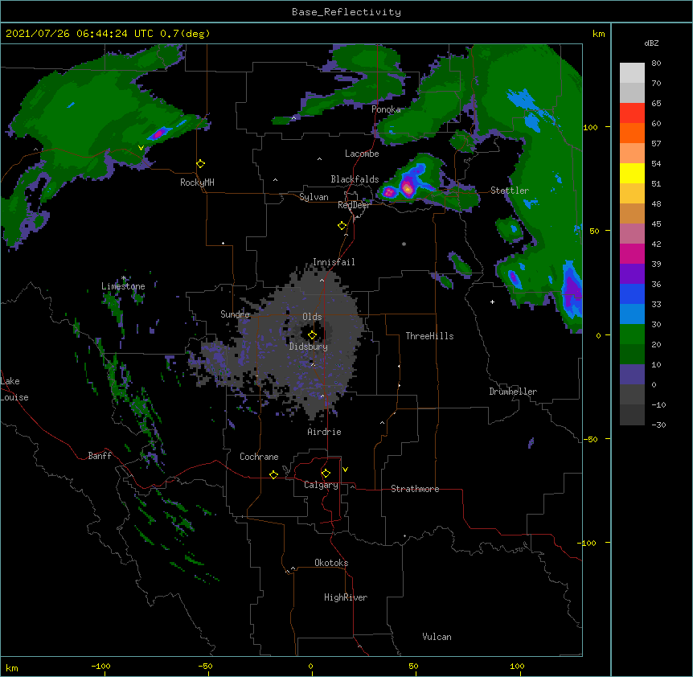Click the Base_Reflectivity title
This screenshot has width=693, height=677.
346,12
